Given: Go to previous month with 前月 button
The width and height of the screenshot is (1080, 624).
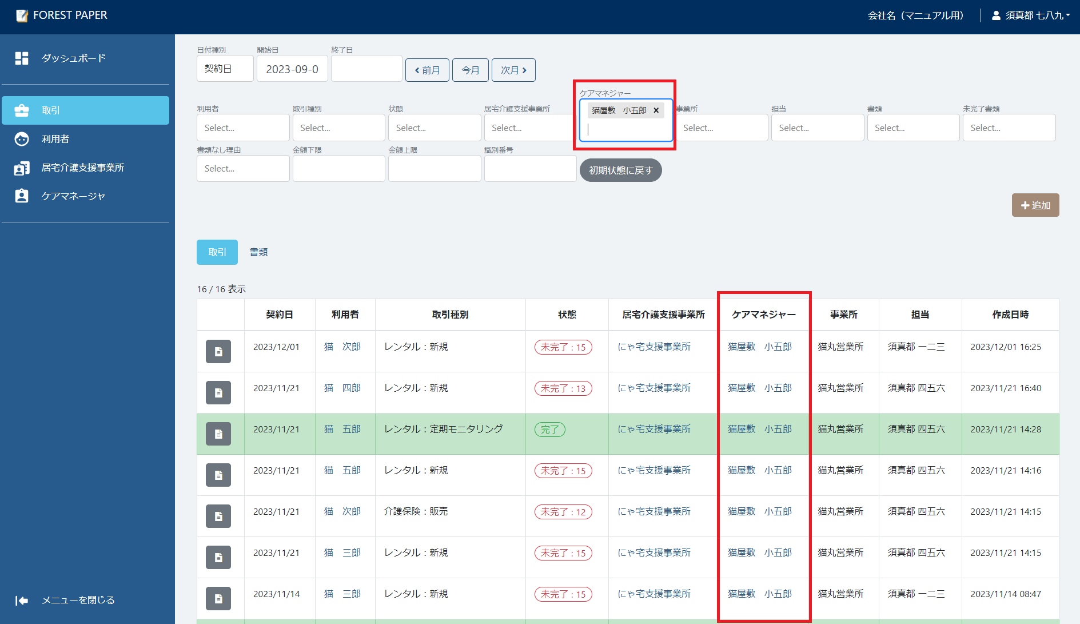Looking at the screenshot, I should (x=427, y=70).
